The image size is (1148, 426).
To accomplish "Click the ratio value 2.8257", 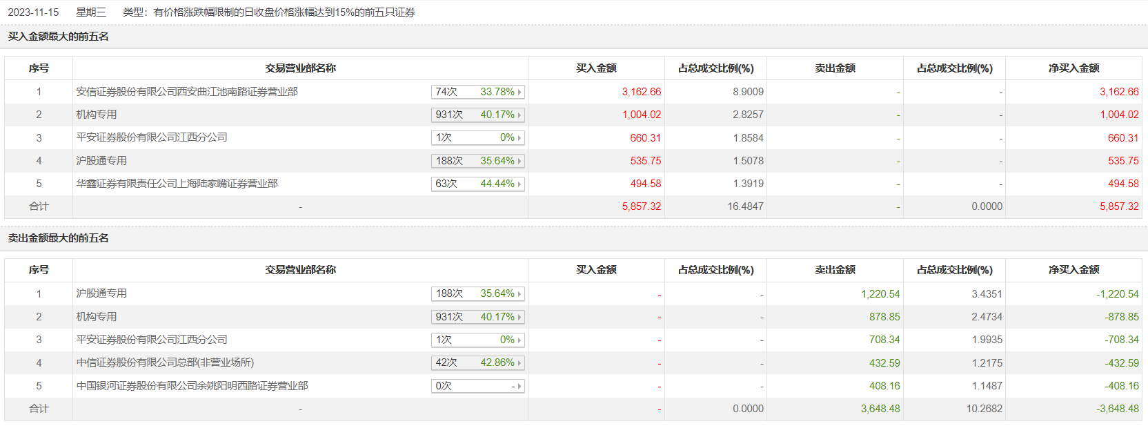I will (748, 115).
